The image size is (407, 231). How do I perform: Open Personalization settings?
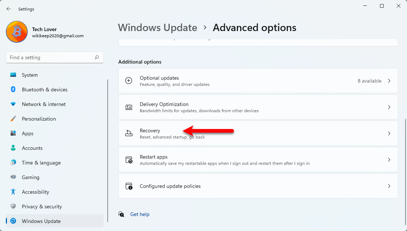click(x=55, y=119)
